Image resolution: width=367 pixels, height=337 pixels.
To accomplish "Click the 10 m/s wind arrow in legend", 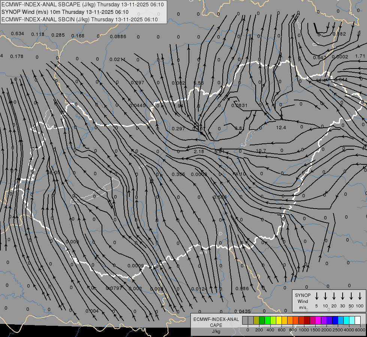I will coord(325,296).
